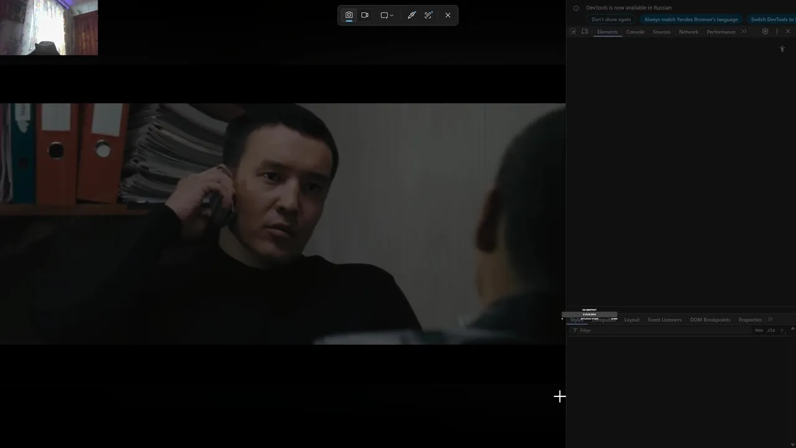Toggle the .cls class editor button
Viewport: 796px width, 448px height.
coord(771,330)
